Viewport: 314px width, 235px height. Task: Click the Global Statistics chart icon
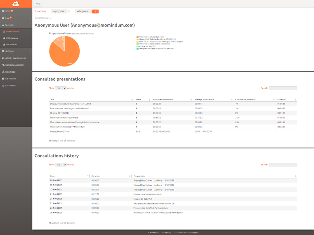click(4, 32)
